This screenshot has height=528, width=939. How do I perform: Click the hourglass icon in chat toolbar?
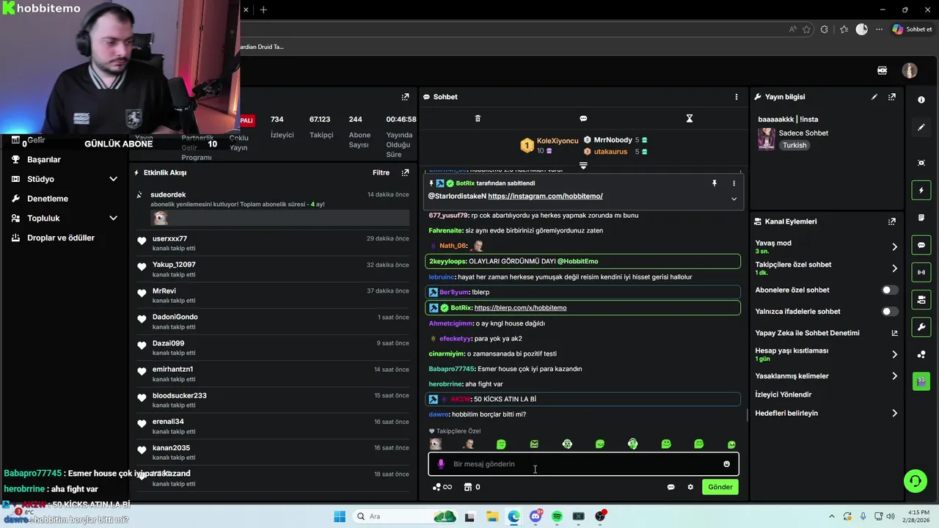pyautogui.click(x=690, y=119)
